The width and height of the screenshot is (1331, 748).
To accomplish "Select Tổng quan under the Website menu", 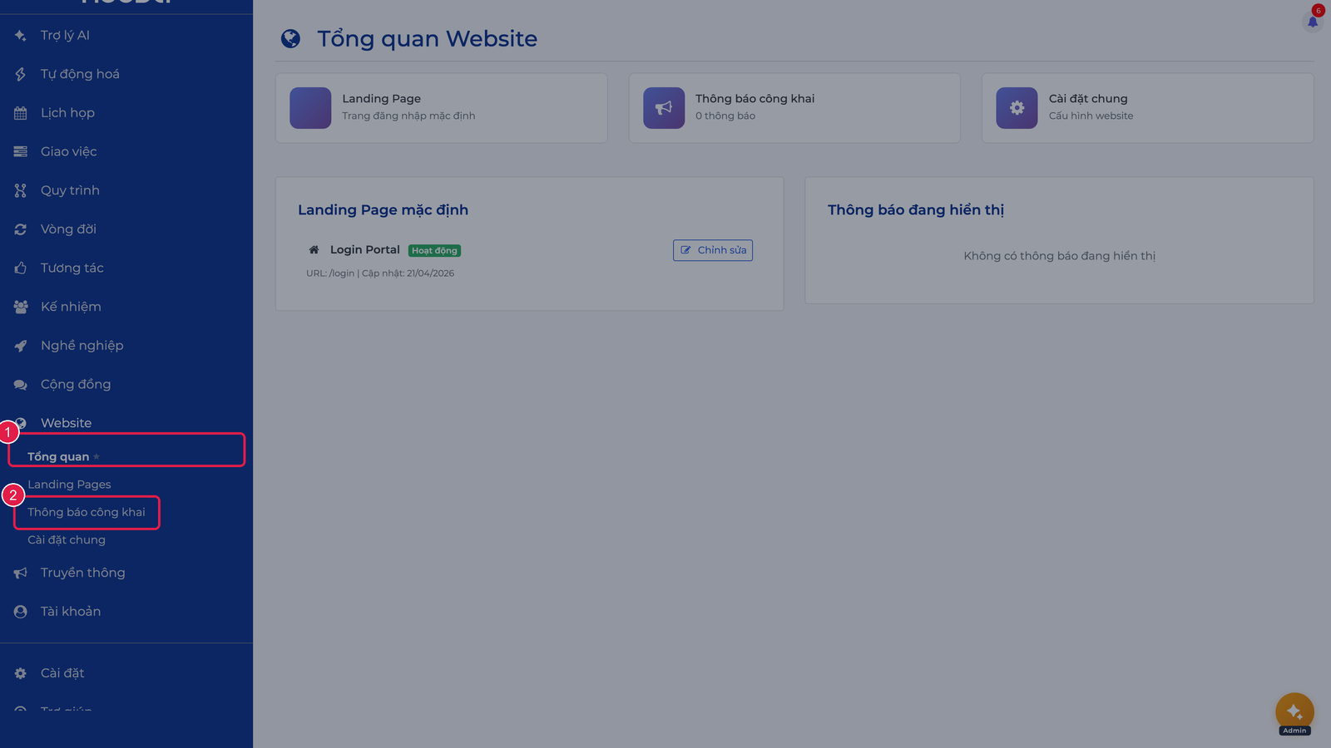I will (x=58, y=456).
